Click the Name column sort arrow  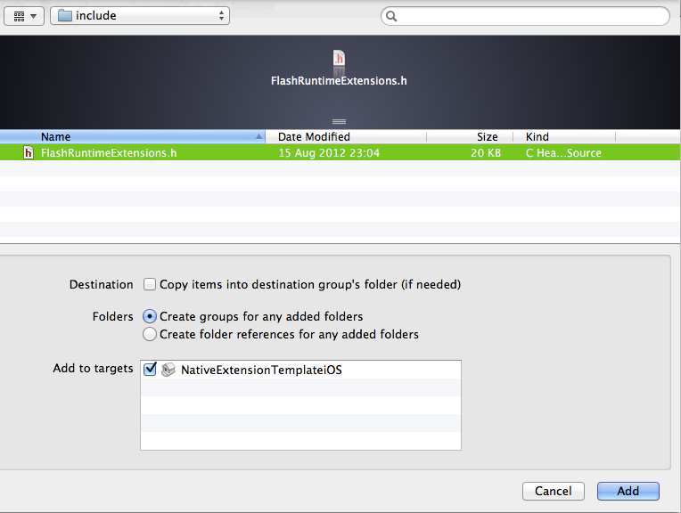click(258, 137)
